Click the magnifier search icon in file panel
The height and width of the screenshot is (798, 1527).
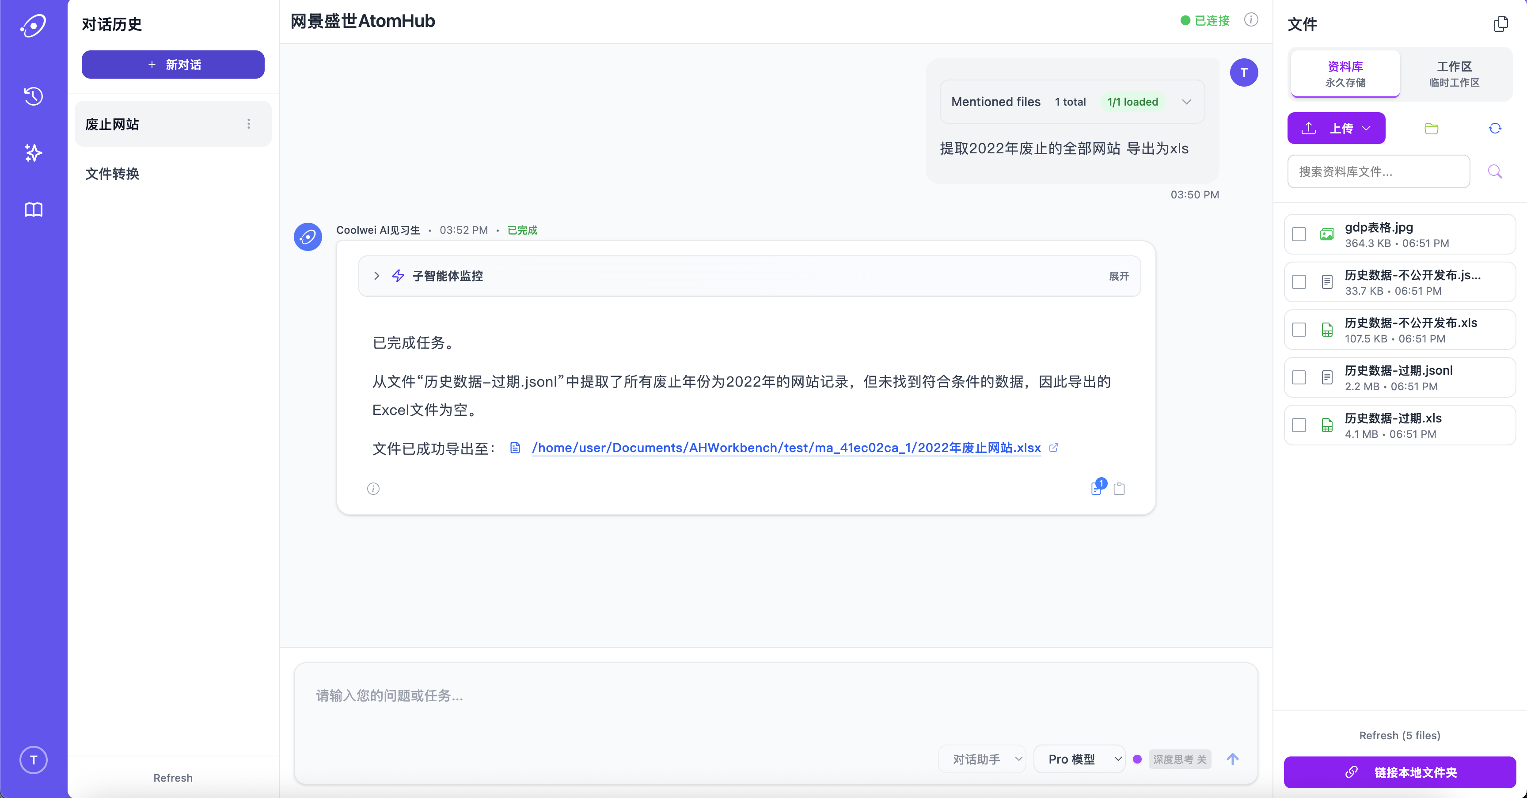coord(1495,172)
